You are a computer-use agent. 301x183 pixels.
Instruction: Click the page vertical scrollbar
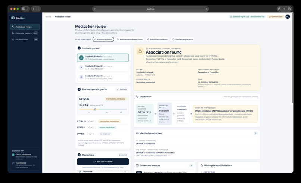pos(292,58)
